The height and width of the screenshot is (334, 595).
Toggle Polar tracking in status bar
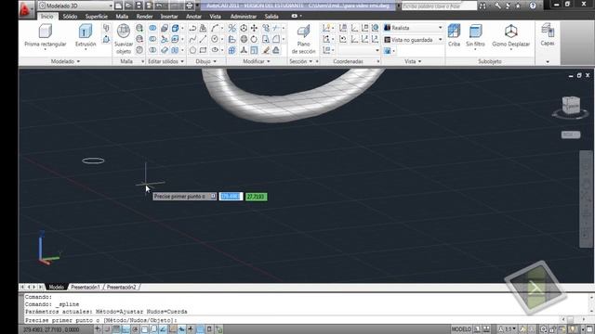[135, 329]
